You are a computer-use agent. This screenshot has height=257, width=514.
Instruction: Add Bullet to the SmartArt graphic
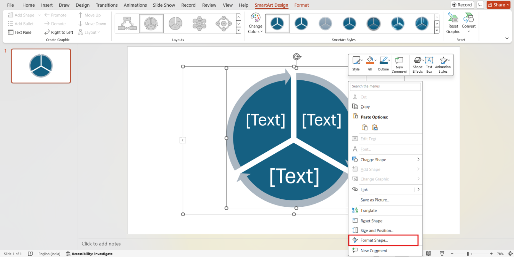pos(21,24)
